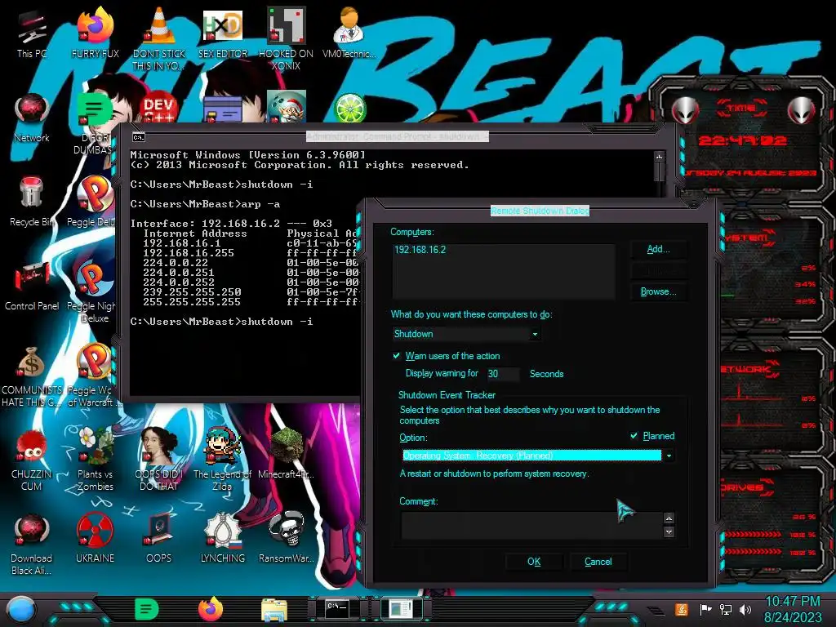836x627 pixels.
Task: Open the CHUZZIN red fuzzball icon
Action: 32,460
